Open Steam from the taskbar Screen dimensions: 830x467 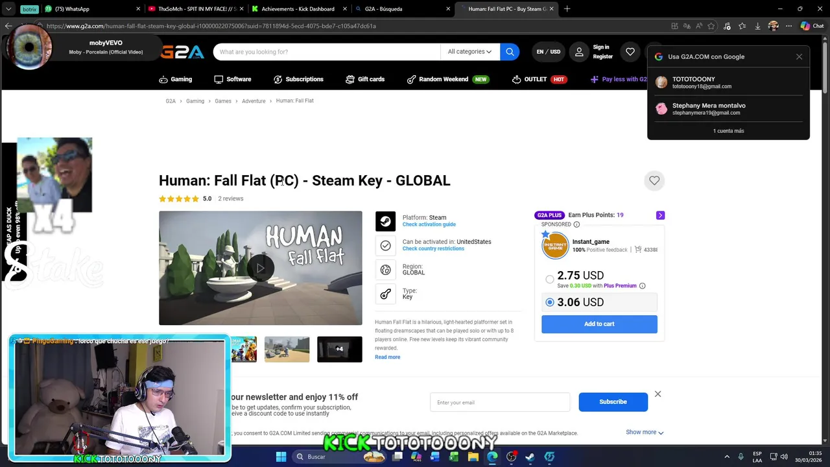click(x=530, y=457)
